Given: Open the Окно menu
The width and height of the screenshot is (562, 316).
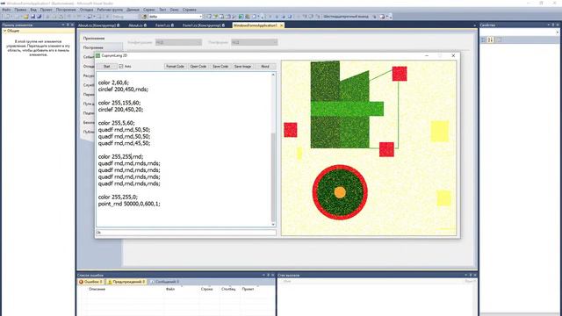Looking at the screenshot, I should pos(174,10).
